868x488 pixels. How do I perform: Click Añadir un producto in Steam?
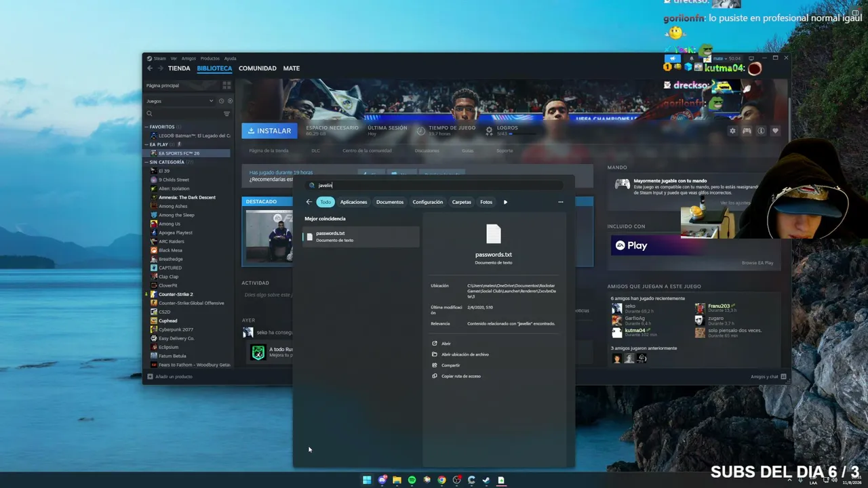(170, 376)
